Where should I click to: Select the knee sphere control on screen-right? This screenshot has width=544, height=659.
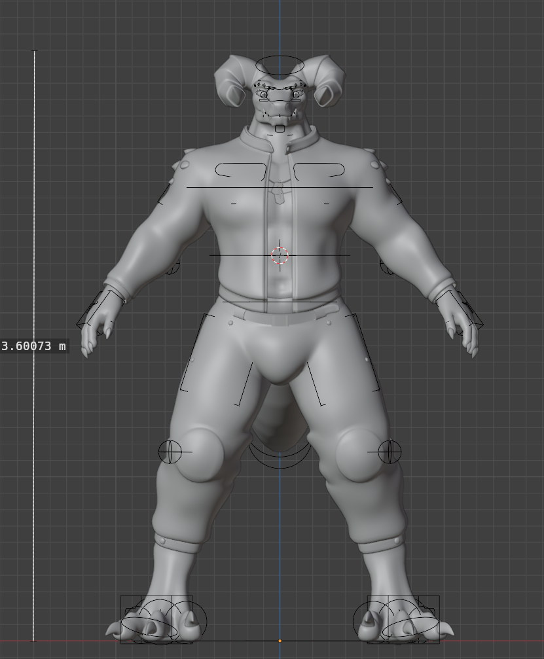pyautogui.click(x=390, y=451)
